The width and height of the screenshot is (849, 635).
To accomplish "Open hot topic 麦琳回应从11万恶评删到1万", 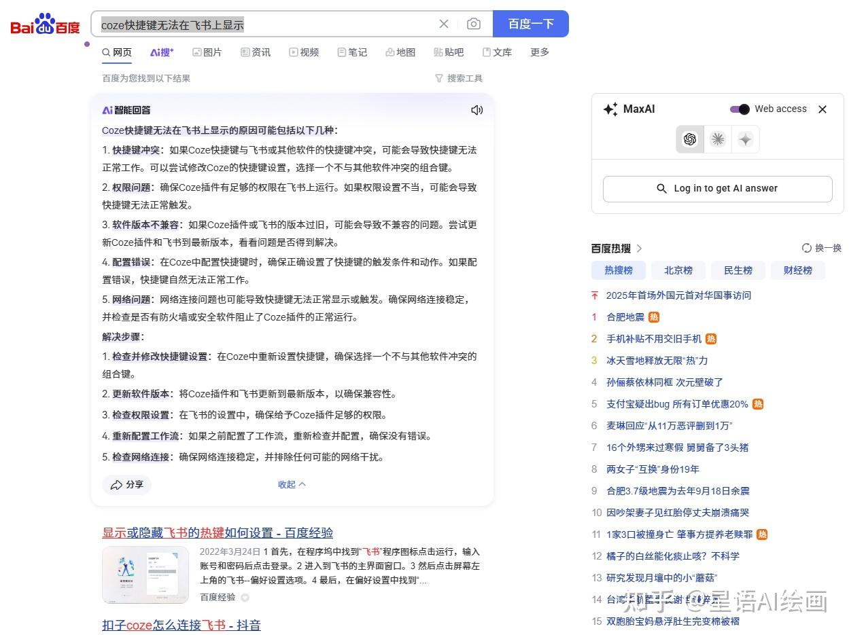I will pyautogui.click(x=670, y=426).
